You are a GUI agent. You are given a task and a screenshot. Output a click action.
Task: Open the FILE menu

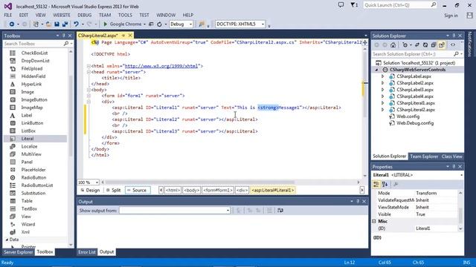[x=8, y=15]
